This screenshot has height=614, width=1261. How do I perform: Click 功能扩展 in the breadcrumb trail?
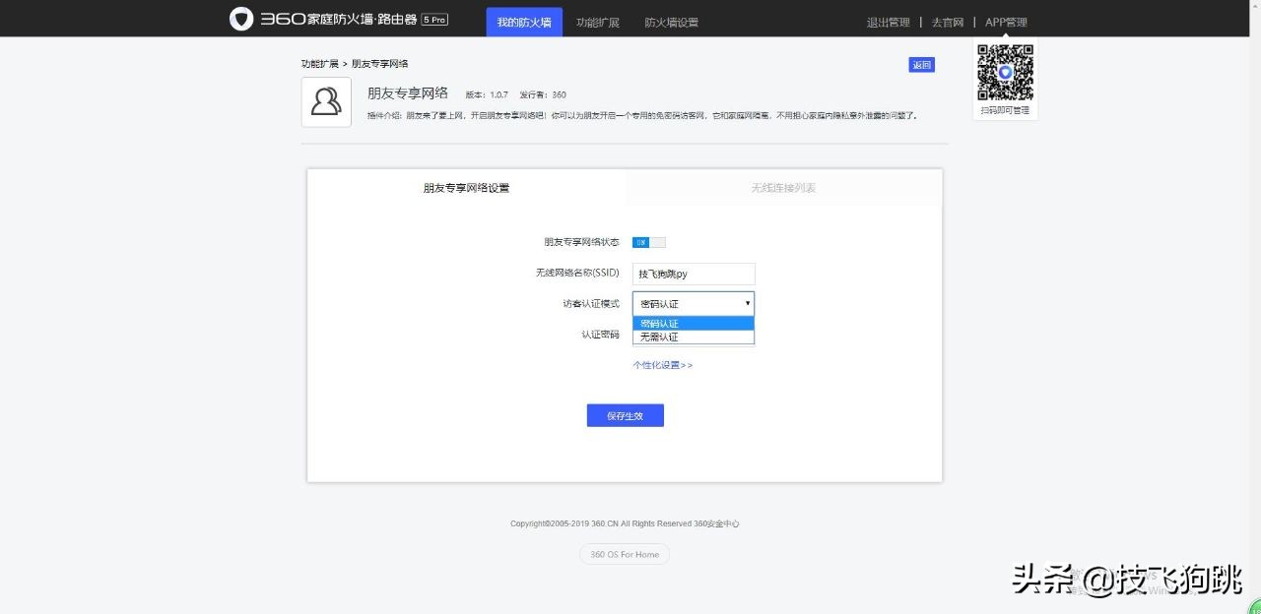pyautogui.click(x=320, y=62)
